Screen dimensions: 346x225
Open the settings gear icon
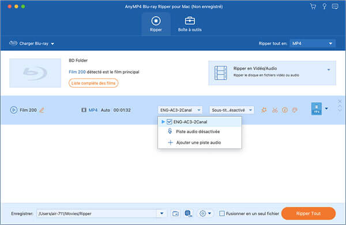point(202,213)
